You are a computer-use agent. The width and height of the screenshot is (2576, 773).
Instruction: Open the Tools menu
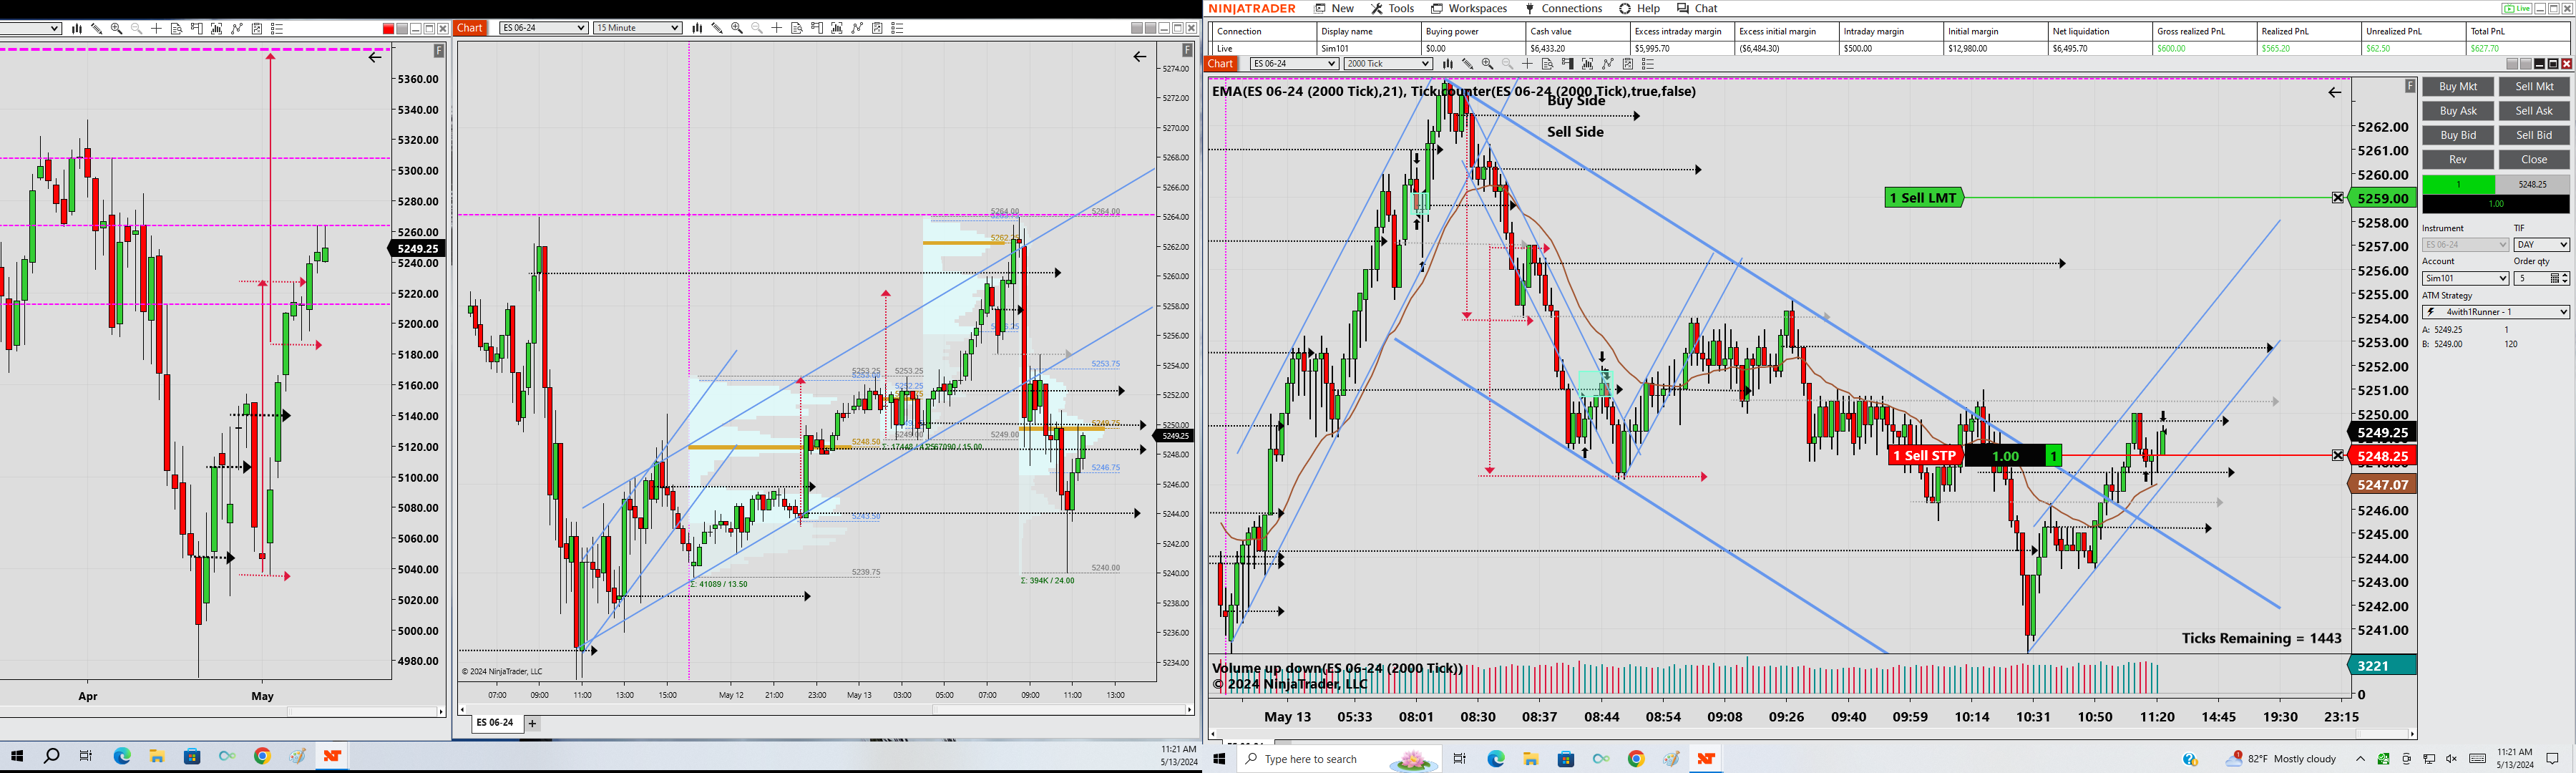(1392, 8)
